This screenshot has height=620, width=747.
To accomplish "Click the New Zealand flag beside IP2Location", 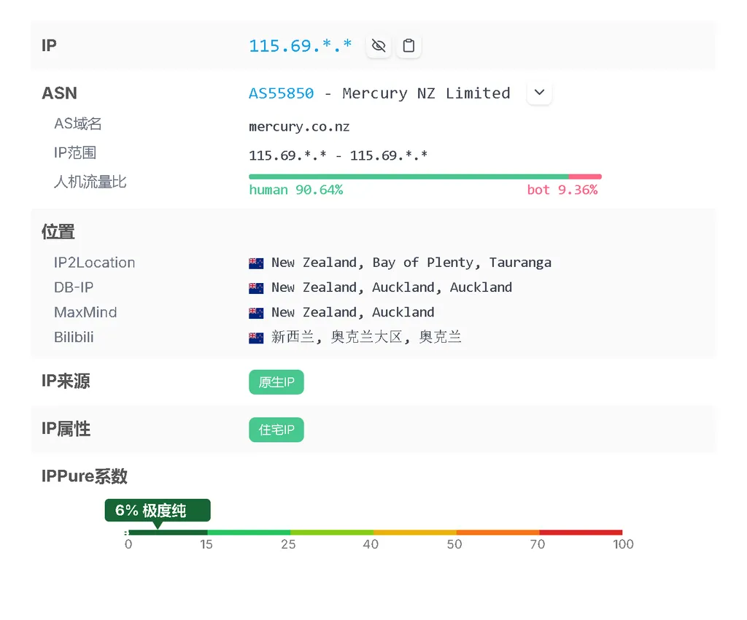I will pos(256,263).
